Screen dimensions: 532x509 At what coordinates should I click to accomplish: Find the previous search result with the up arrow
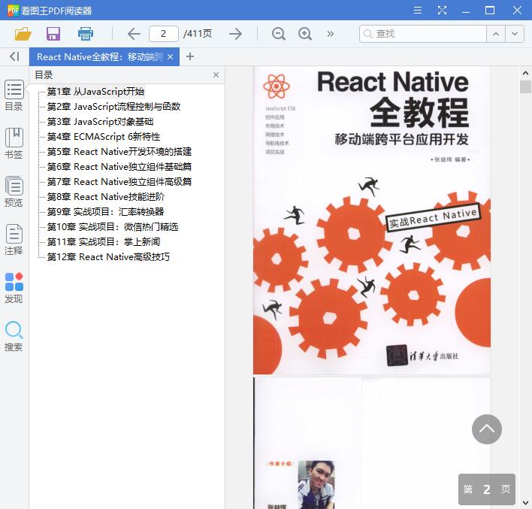pos(496,34)
